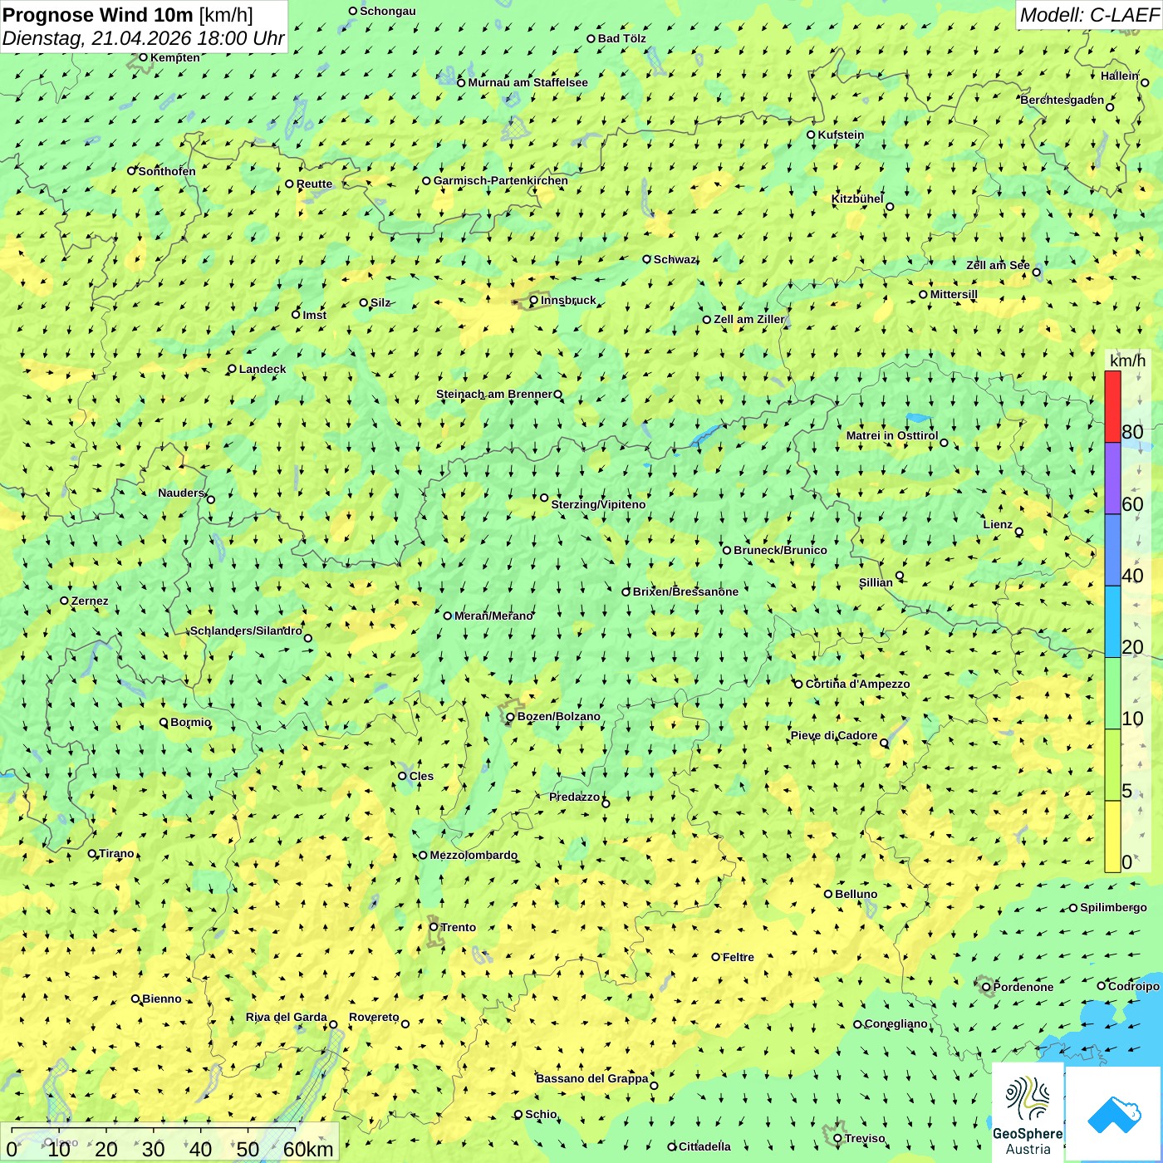Click the Kempten location marker

[143, 57]
